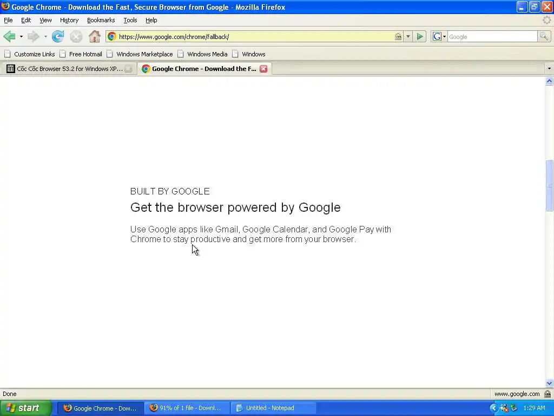
Task: Restore down the Firefox window
Action: coord(535,6)
